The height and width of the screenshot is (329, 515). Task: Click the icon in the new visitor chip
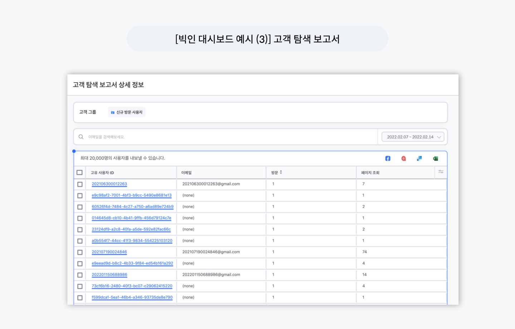(x=113, y=112)
